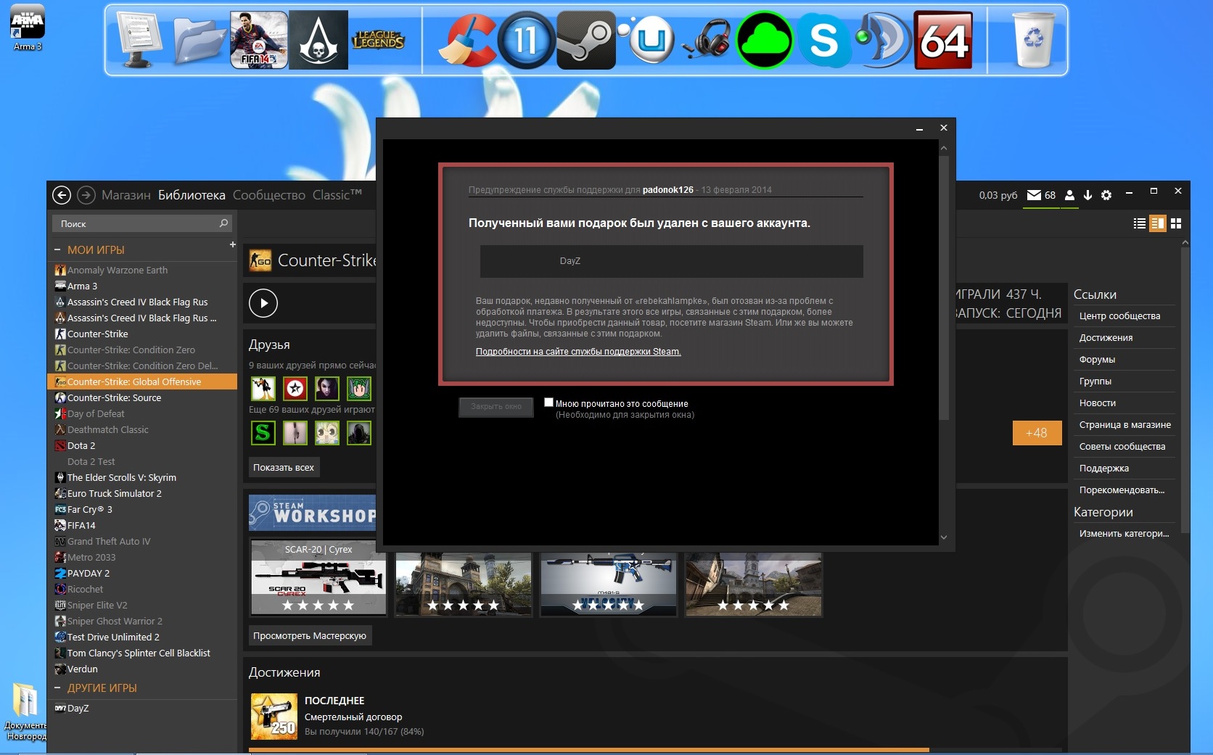This screenshot has height=755, width=1213.
Task: Select Counter-Strike: Source in the list
Action: pyautogui.click(x=142, y=398)
